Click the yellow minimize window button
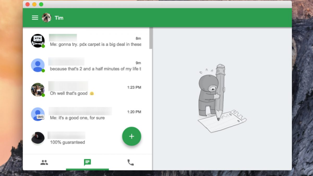This screenshot has height=176, width=313. (34, 4)
